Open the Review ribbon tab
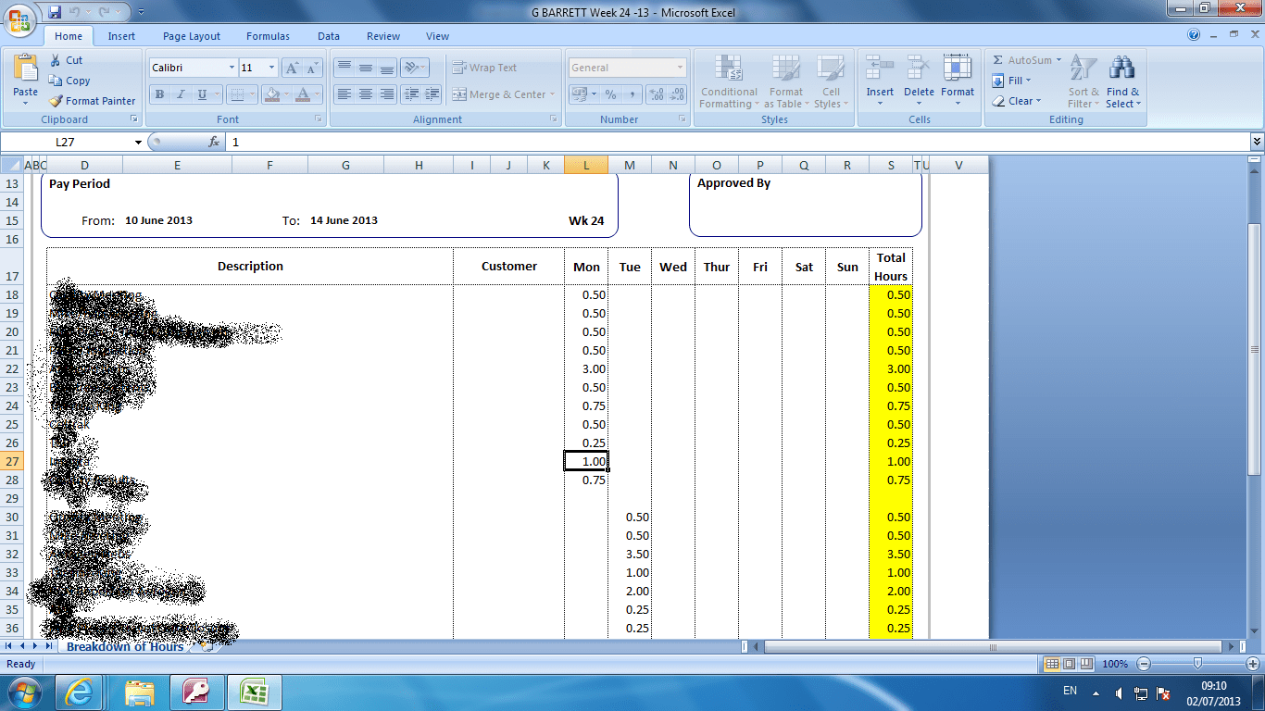 383,36
